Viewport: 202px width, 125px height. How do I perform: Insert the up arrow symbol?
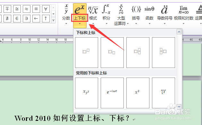coord(46,19)
